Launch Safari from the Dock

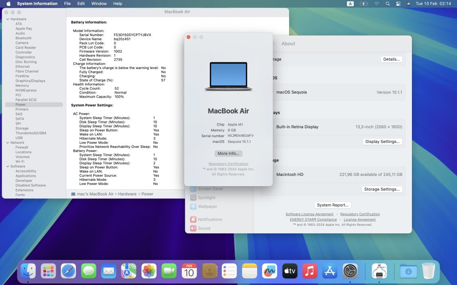68,271
